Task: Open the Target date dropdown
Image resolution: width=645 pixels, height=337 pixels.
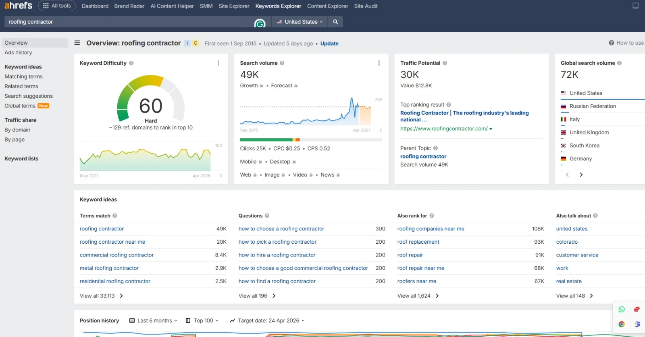Action: pyautogui.click(x=267, y=321)
